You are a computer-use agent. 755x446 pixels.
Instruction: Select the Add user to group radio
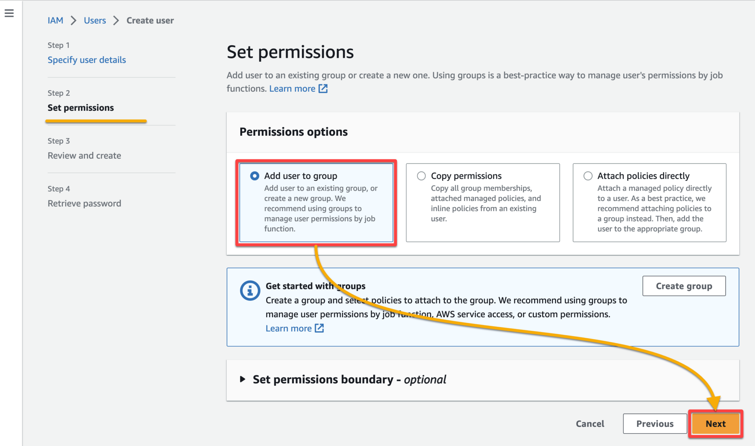[x=254, y=176]
